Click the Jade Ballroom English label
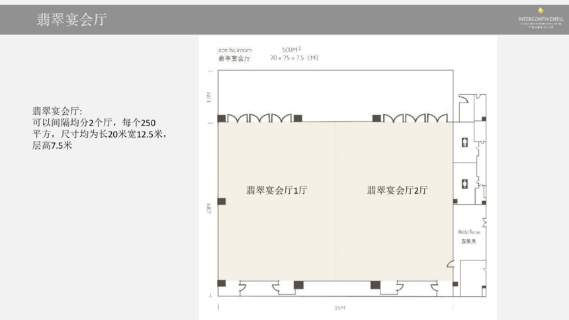The width and height of the screenshot is (569, 320). click(235, 50)
